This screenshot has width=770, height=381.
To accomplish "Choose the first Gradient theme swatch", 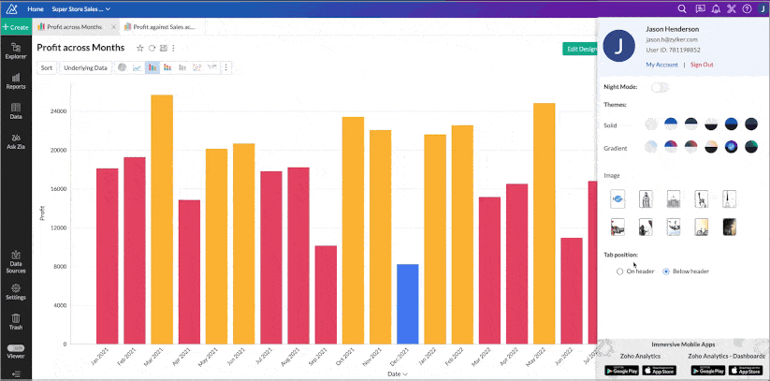I will pos(650,147).
